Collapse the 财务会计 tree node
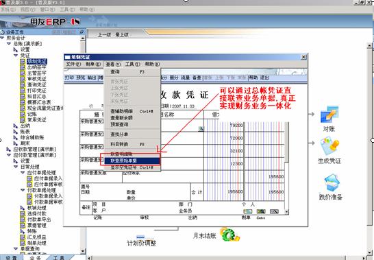This screenshot has width=374, height=260. [2, 38]
